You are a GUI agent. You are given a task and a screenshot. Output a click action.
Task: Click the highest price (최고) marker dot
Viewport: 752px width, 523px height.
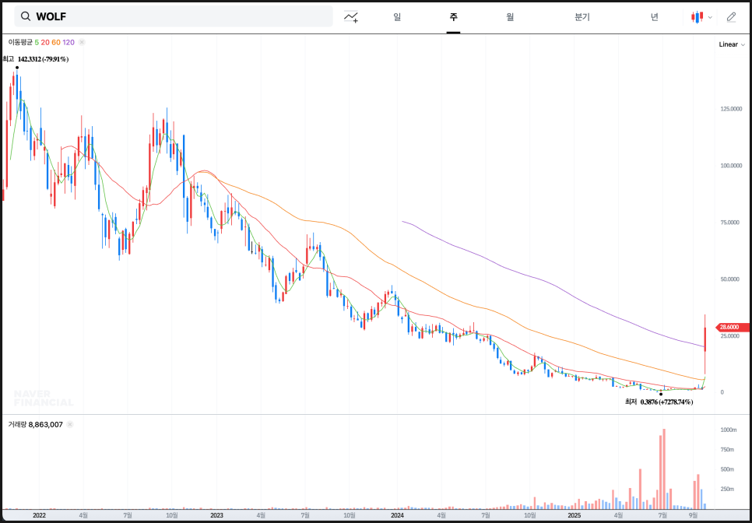(x=16, y=68)
